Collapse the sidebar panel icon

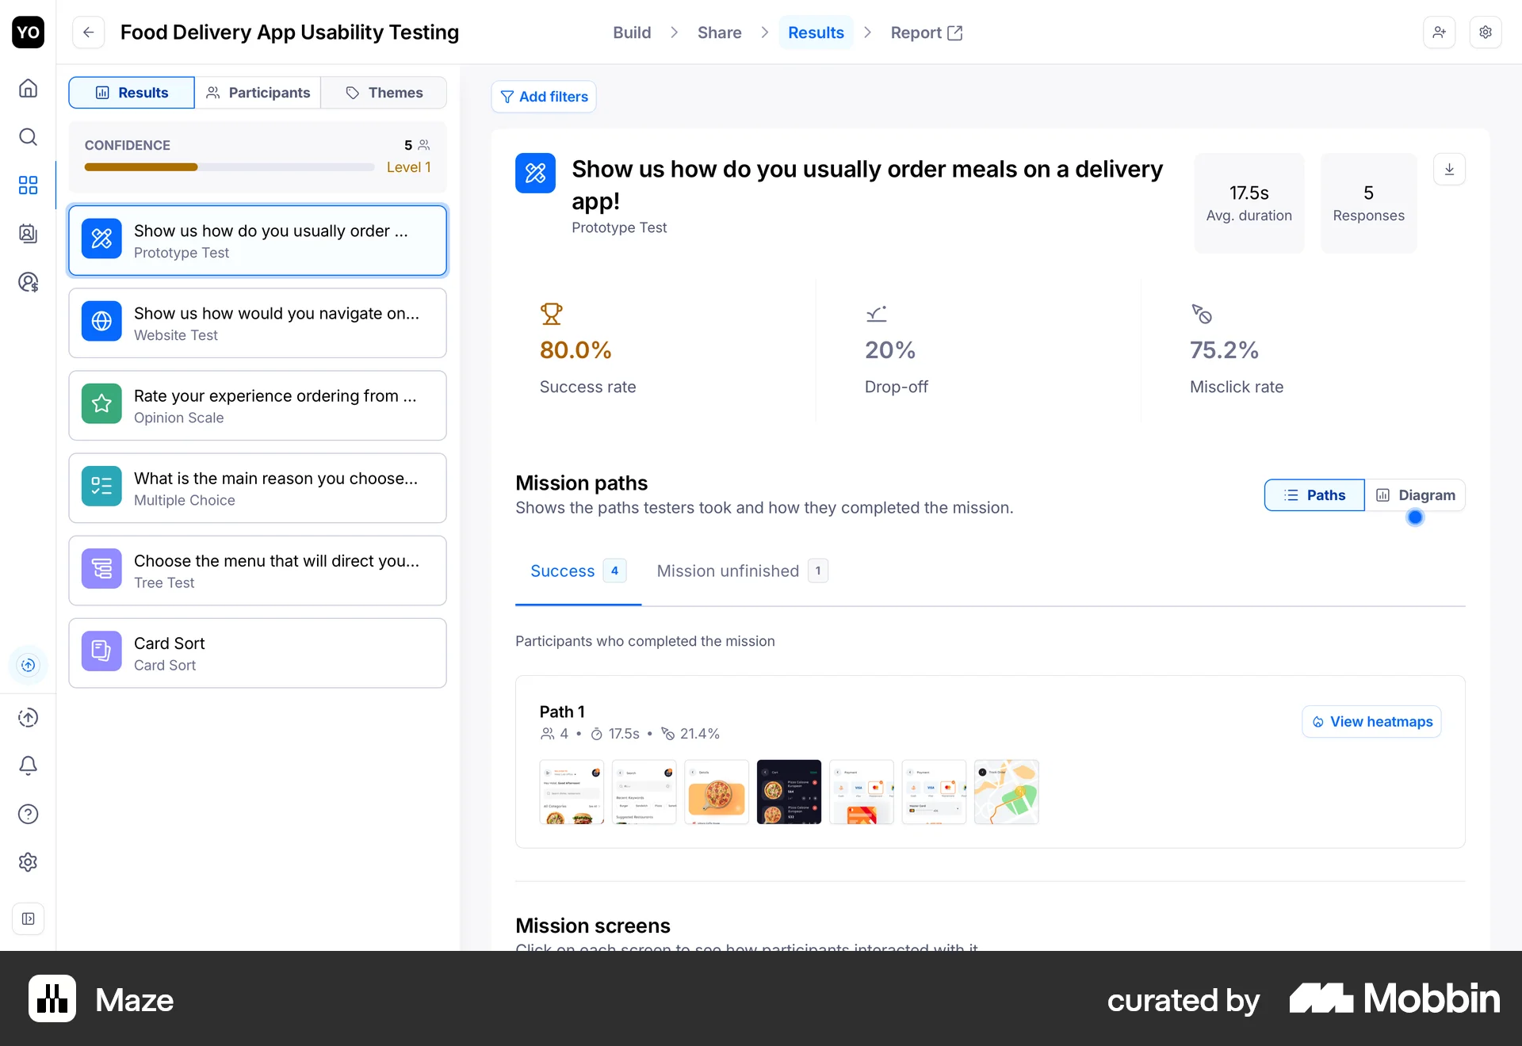pos(28,919)
